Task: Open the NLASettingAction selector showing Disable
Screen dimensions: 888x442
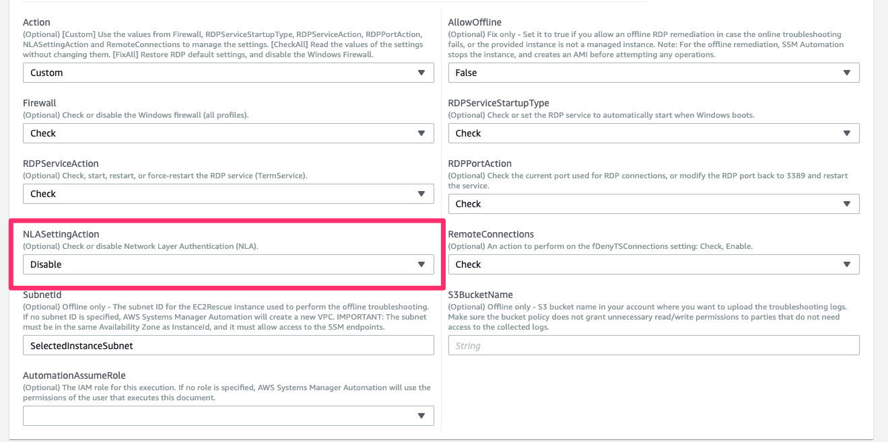Action: (229, 264)
